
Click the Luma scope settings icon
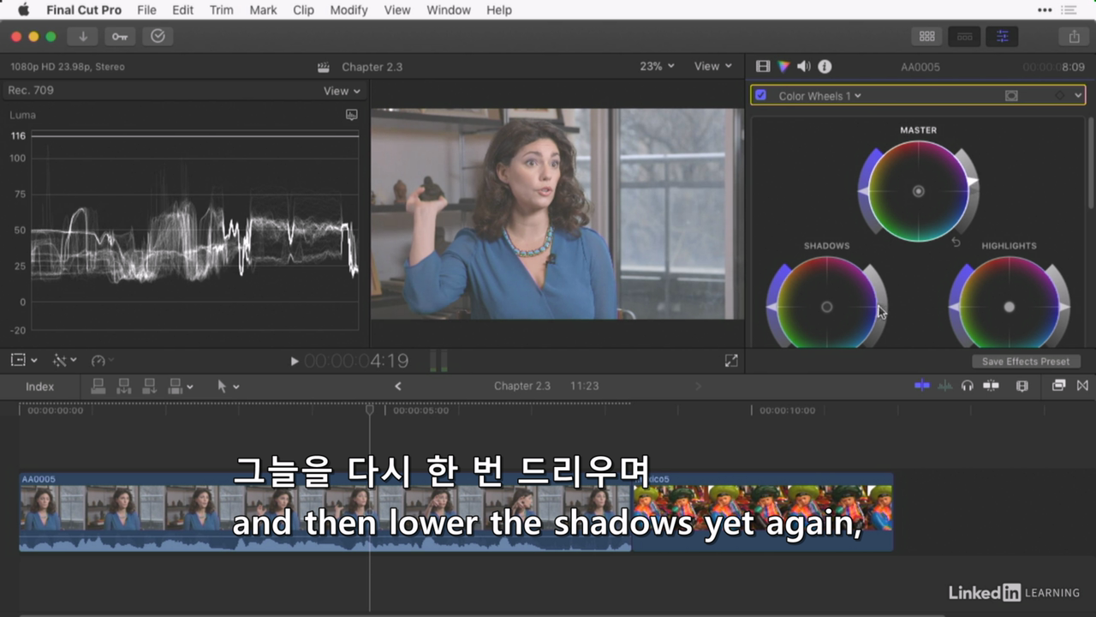(x=351, y=115)
